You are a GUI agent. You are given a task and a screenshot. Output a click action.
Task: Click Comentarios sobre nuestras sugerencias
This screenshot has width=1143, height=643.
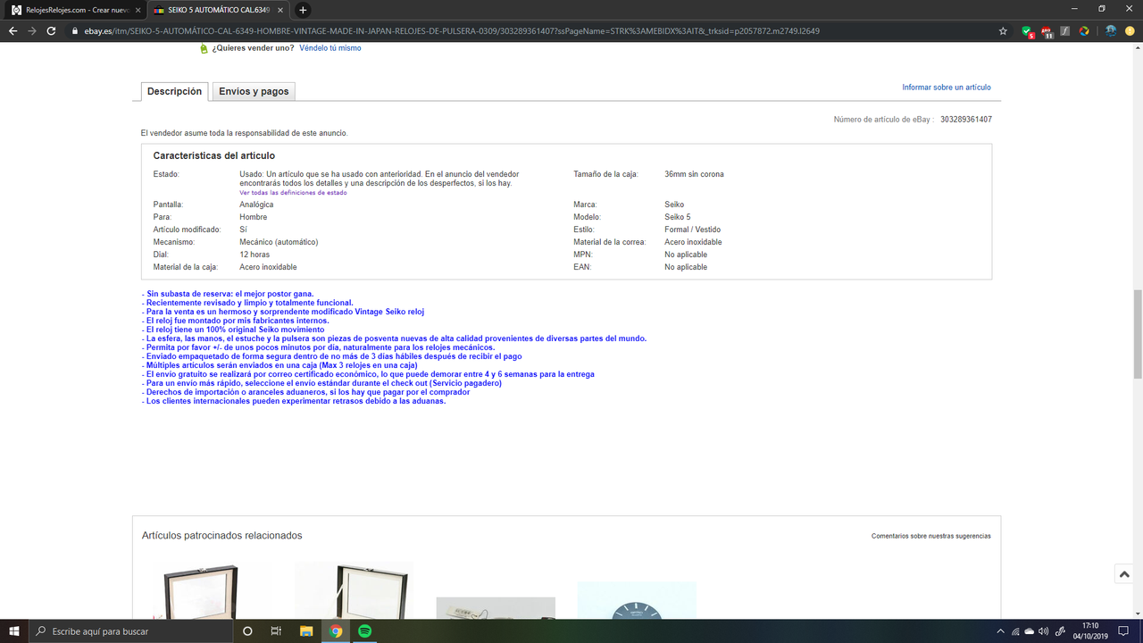(x=930, y=536)
